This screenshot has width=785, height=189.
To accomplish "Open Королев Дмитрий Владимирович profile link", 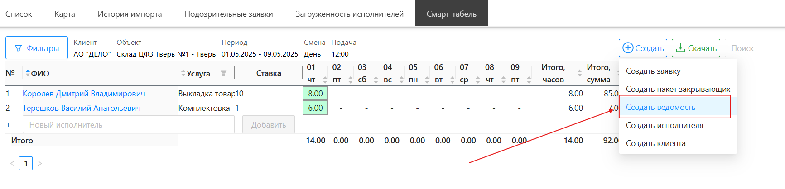I will (84, 94).
